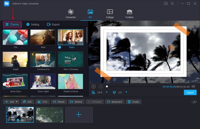Click the Trim button
The width and height of the screenshot is (200, 129).
coord(42,102)
